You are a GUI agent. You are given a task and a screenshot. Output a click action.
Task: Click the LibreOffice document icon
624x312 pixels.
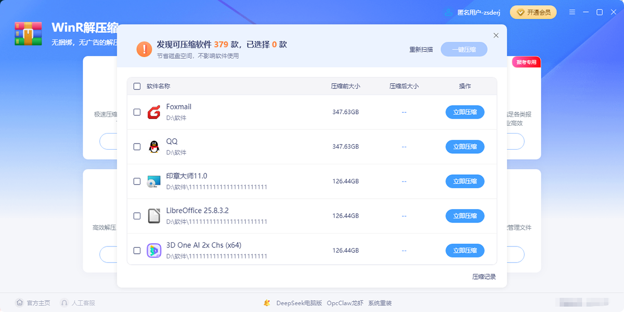153,216
